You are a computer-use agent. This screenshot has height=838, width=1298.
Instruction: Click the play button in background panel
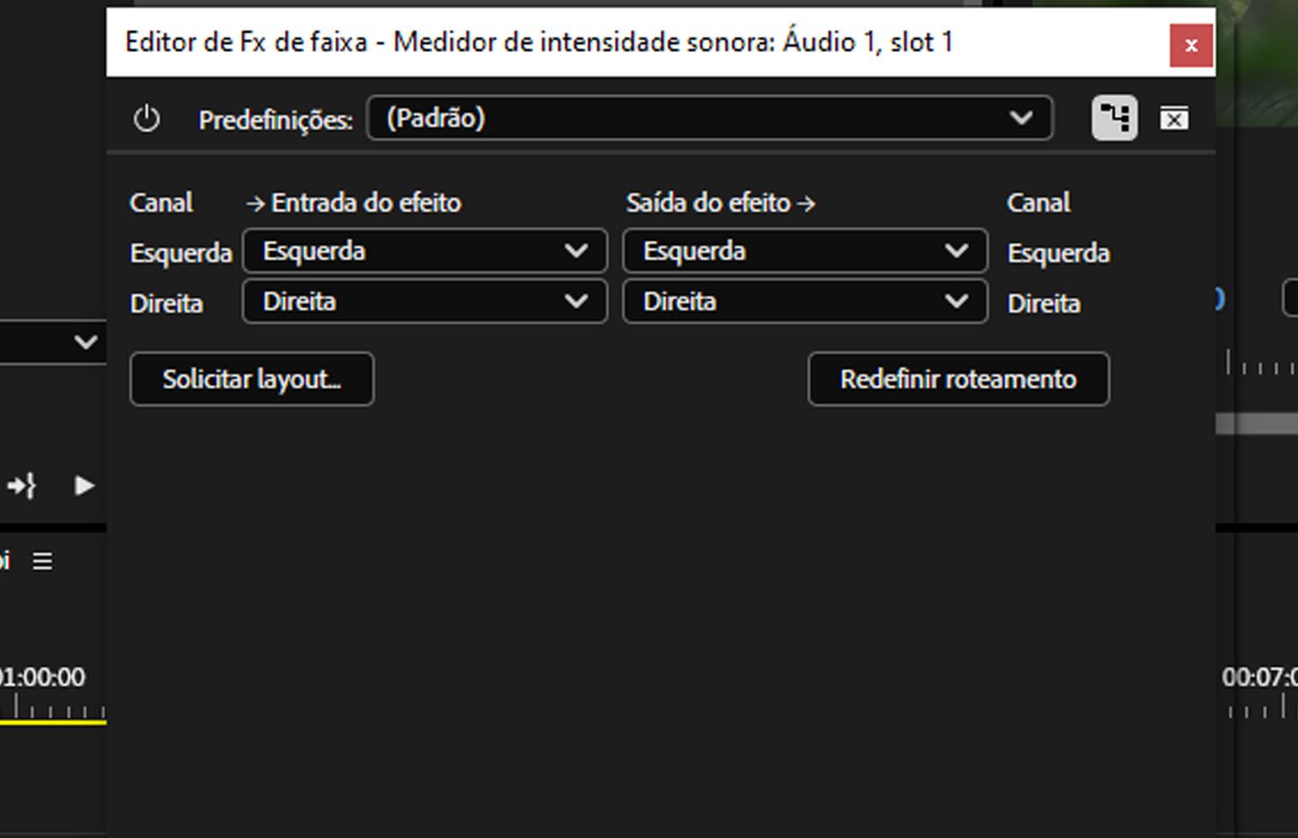[x=84, y=486]
